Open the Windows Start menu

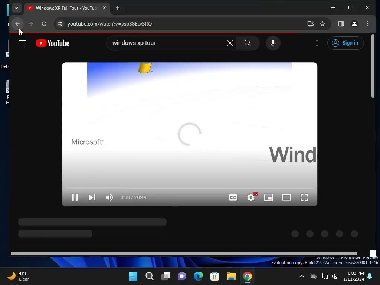(x=133, y=276)
